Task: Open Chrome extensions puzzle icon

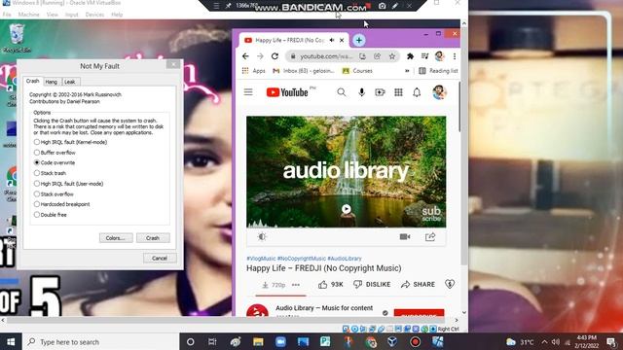Action: (410, 56)
